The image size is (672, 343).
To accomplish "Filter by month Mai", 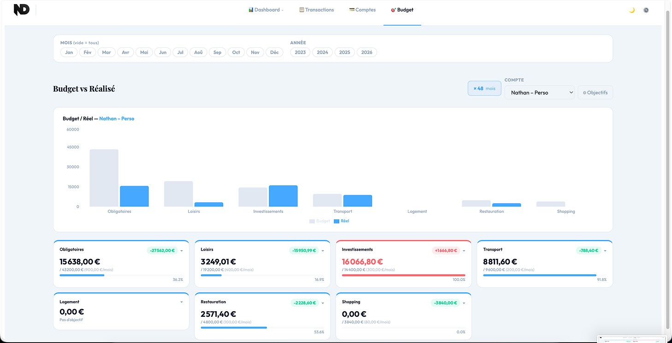I will tap(144, 52).
